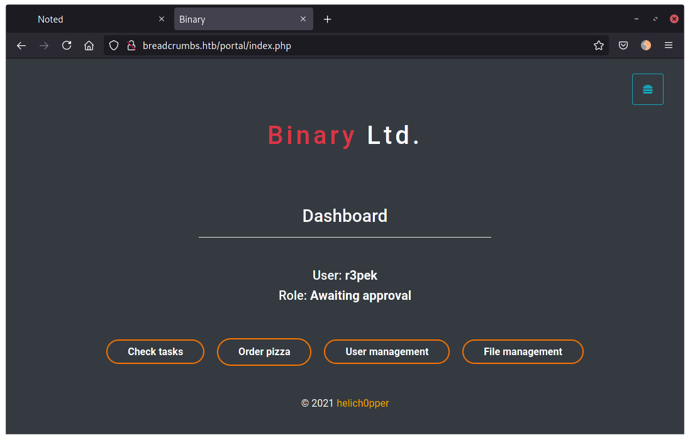Go to the browser home page
Image resolution: width=690 pixels, height=440 pixels.
[89, 45]
